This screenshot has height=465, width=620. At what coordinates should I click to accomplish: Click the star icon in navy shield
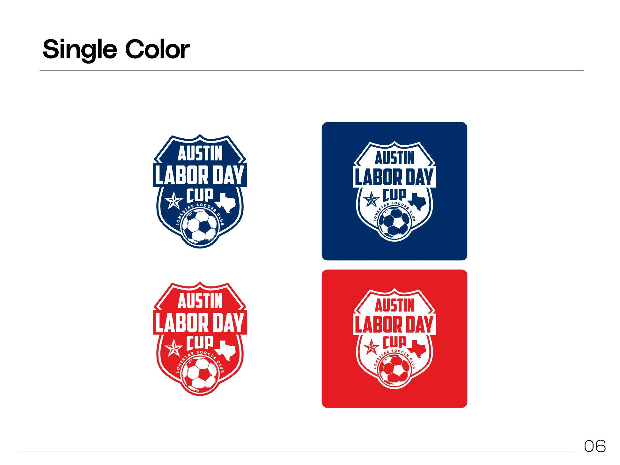(174, 201)
